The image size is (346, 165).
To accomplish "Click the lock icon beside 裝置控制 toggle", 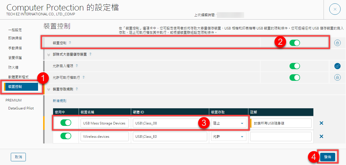I will tap(337, 43).
